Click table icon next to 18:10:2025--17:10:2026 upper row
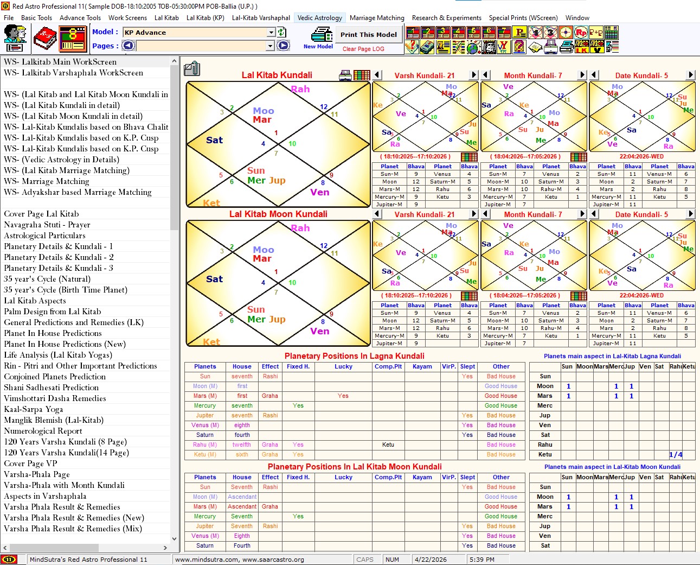This screenshot has width=700, height=565. coord(469,157)
